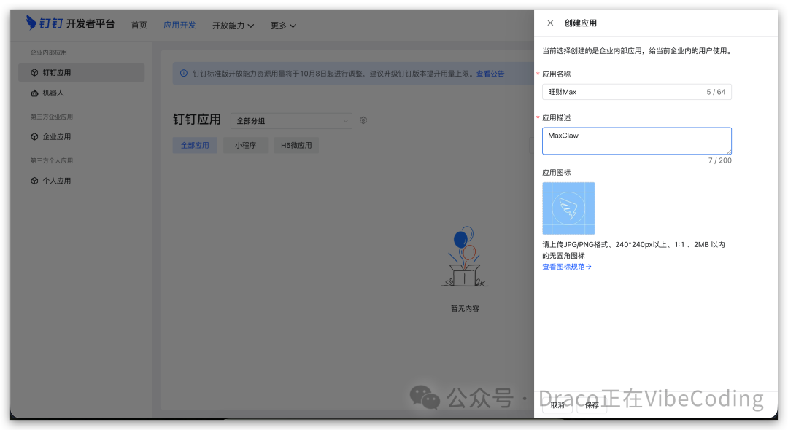Click the 保存 button to save the app
This screenshot has width=788, height=430.
(x=591, y=405)
